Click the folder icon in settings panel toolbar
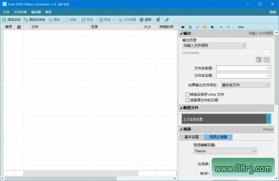 pos(183,27)
